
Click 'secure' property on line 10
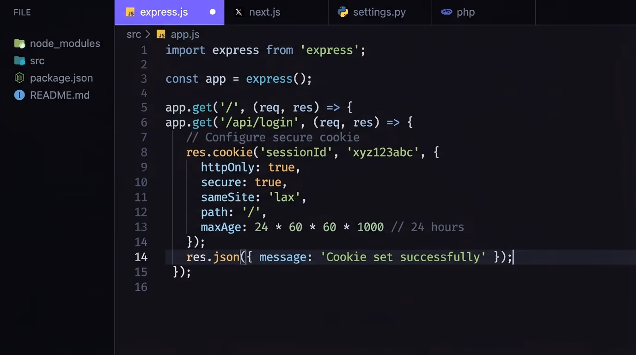tap(221, 182)
